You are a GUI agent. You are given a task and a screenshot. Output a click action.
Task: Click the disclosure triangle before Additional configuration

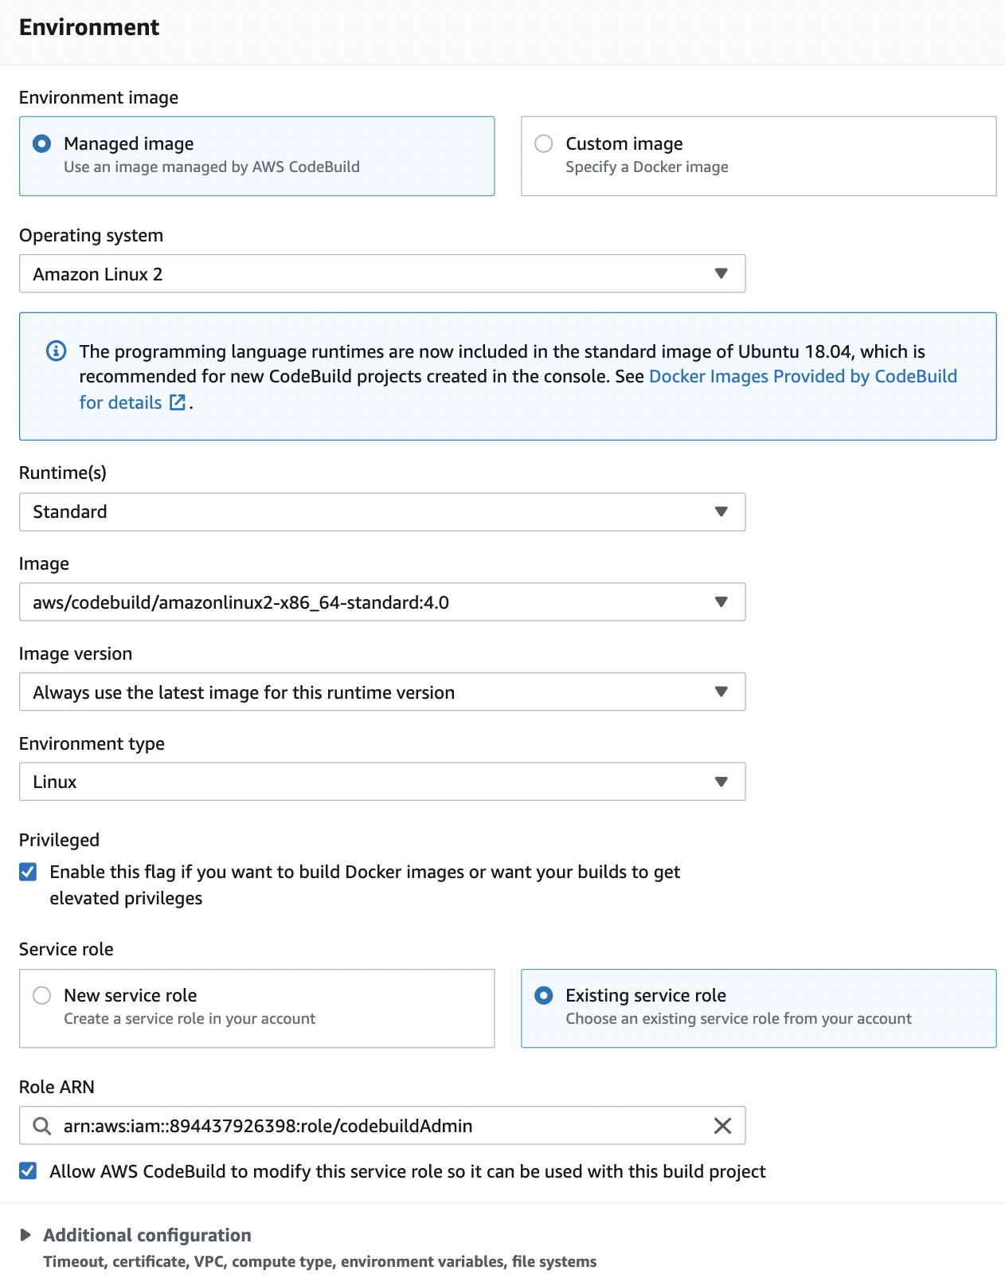(x=26, y=1235)
